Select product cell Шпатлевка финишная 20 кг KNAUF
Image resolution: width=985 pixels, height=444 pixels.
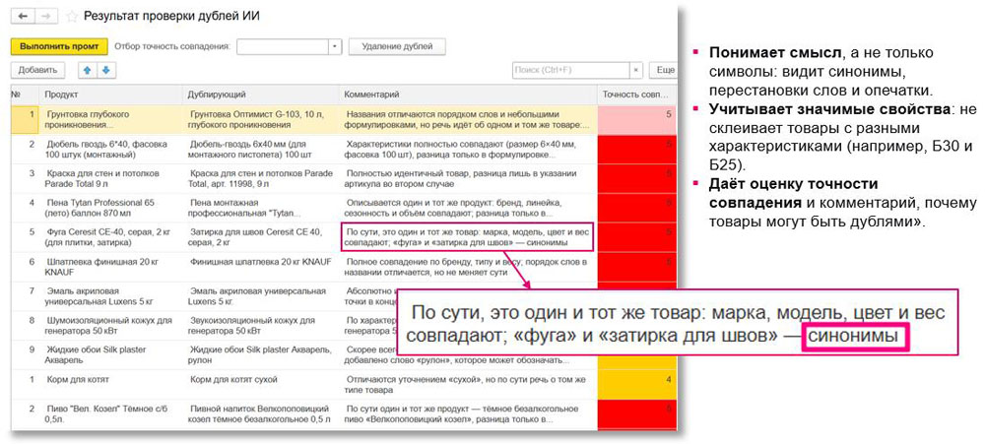tap(110, 266)
